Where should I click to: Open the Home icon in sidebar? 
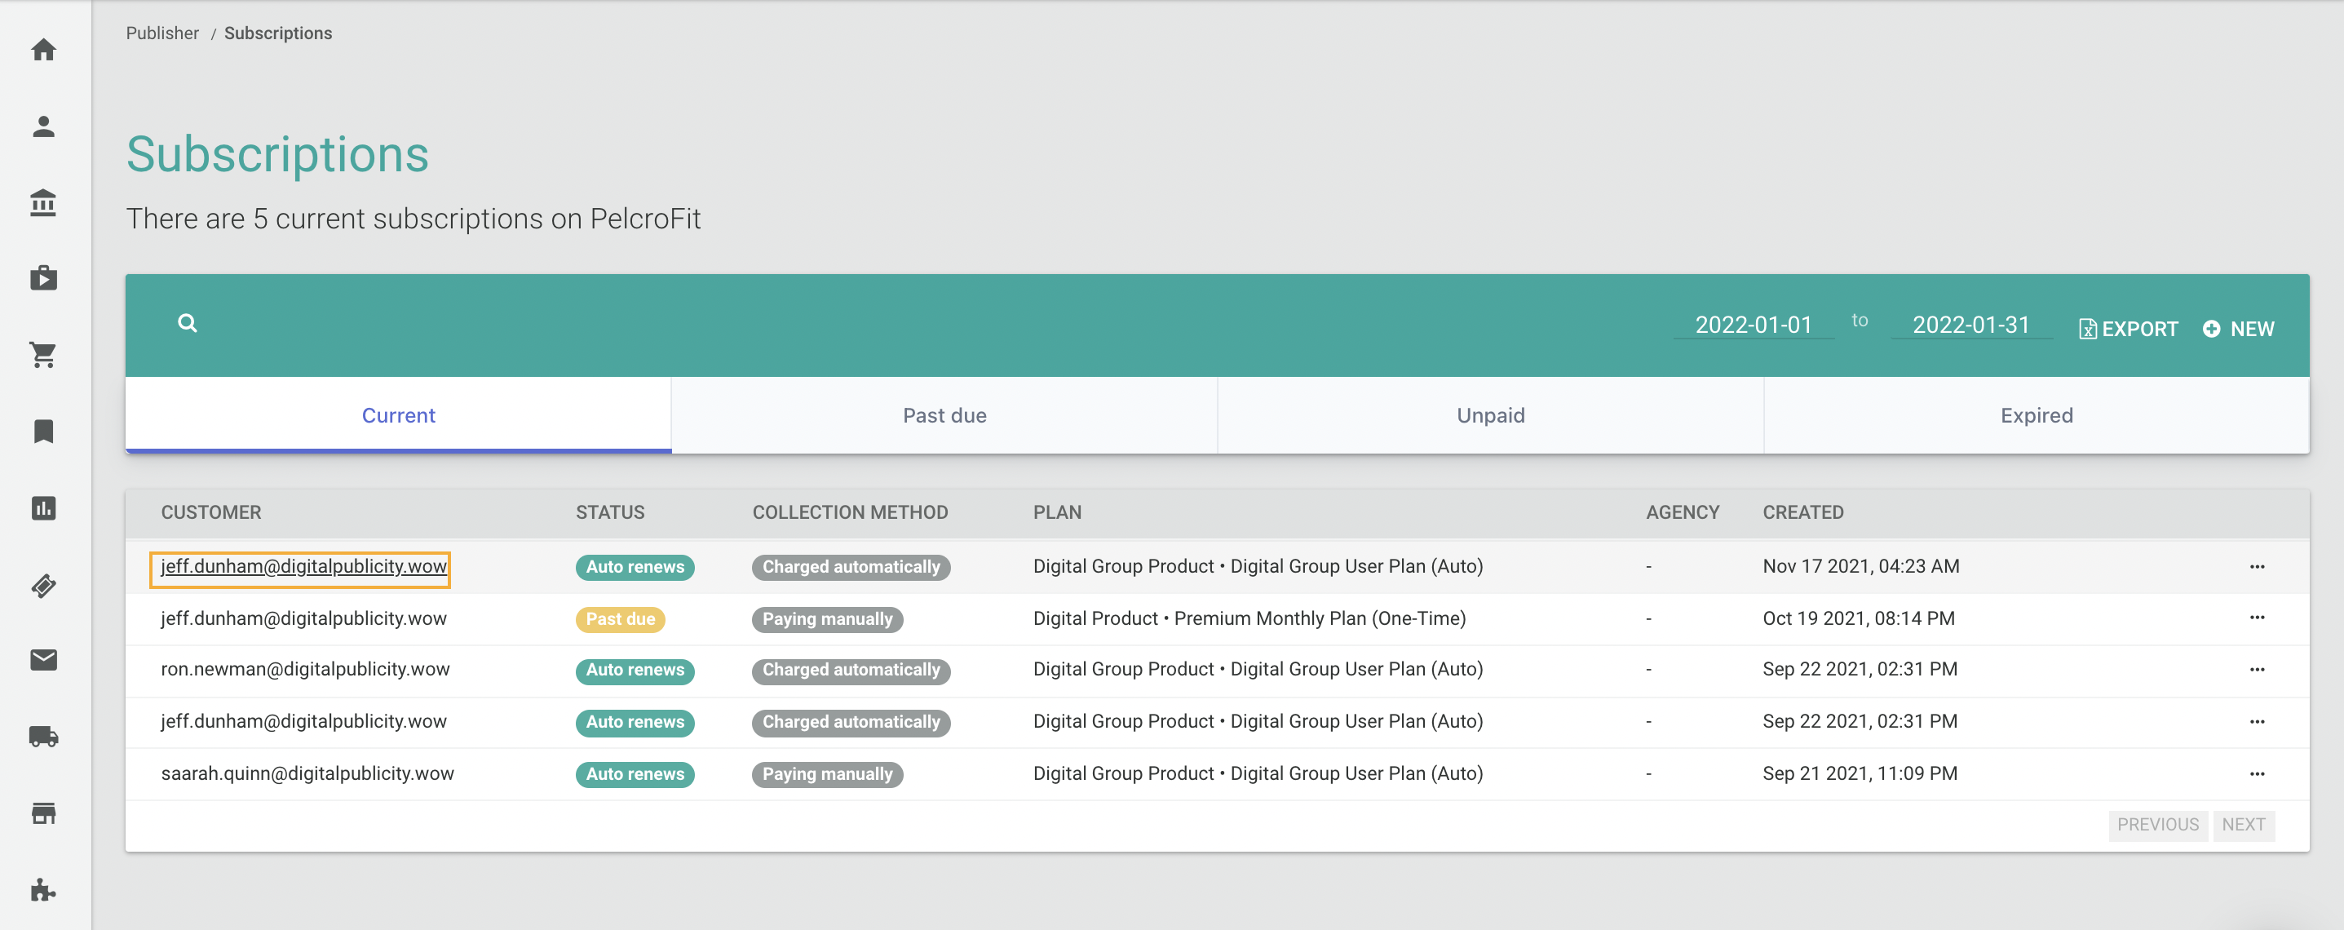point(44,49)
